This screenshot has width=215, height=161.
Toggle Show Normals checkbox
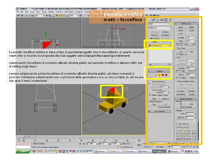click(x=150, y=90)
